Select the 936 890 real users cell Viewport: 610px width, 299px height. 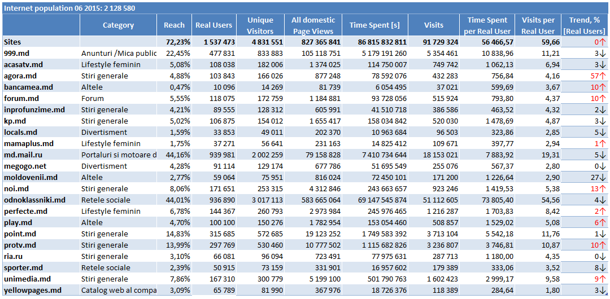[213, 200]
